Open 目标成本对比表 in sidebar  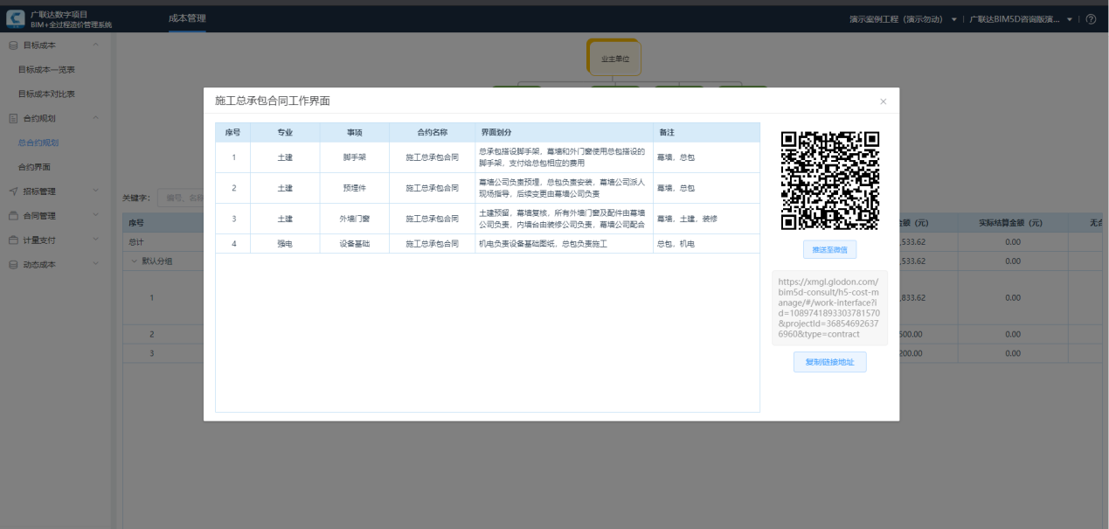pos(46,94)
